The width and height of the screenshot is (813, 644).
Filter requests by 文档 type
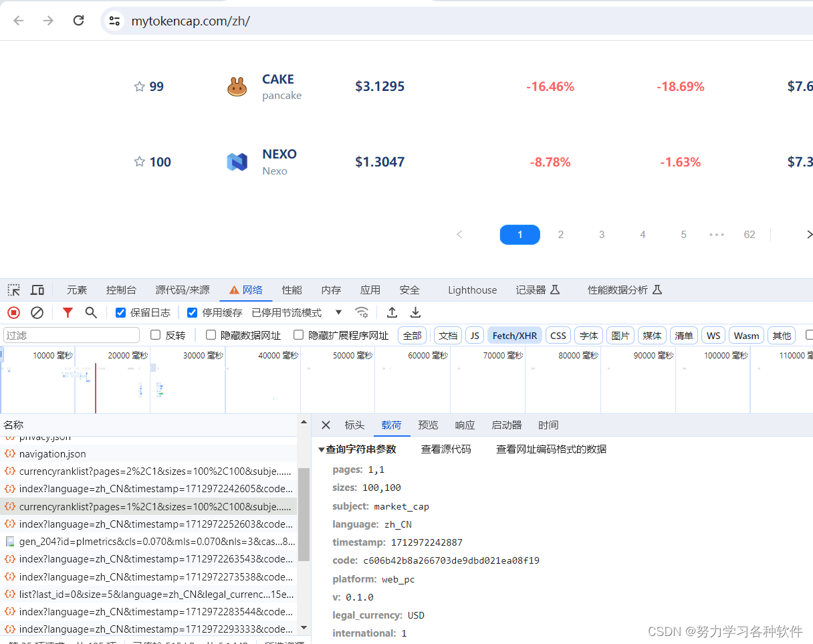[448, 336]
